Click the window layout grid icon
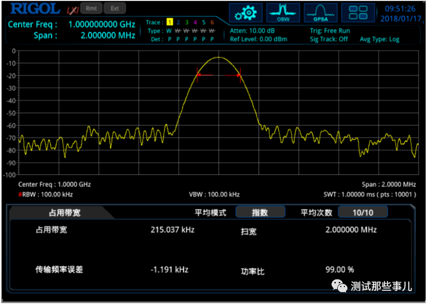 [x=358, y=13]
